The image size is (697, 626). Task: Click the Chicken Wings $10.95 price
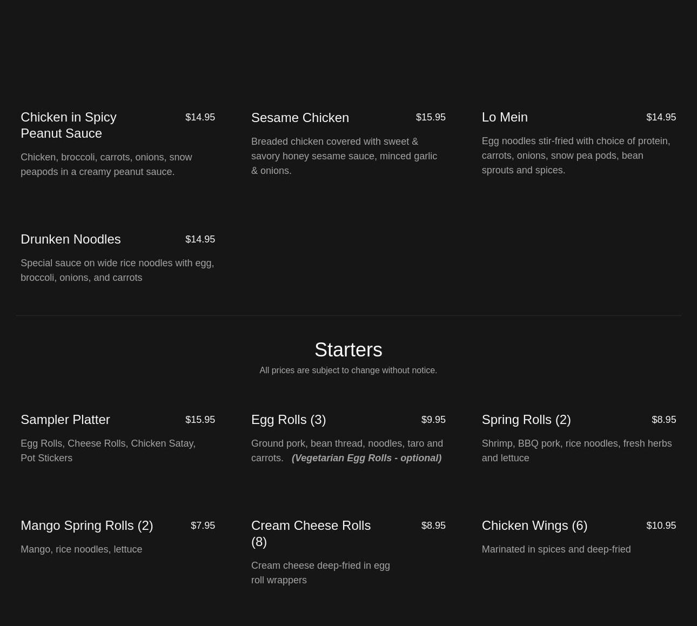tap(660, 526)
